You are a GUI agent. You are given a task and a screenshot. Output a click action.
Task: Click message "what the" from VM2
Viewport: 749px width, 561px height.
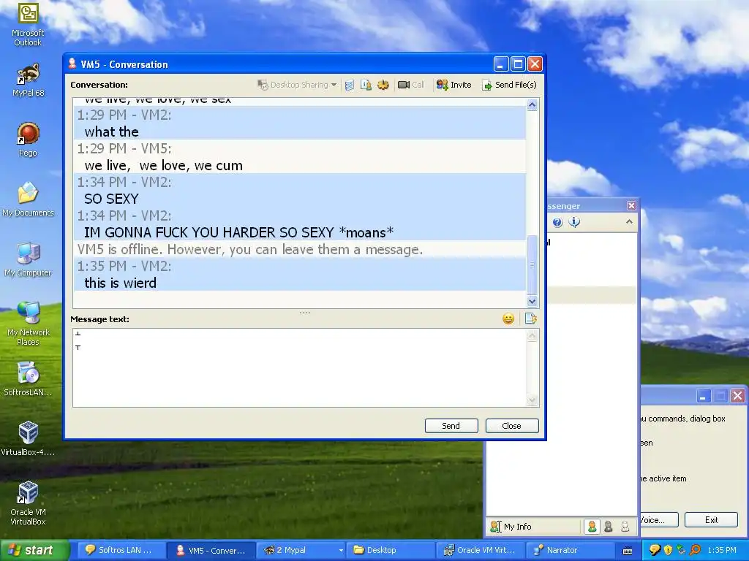click(111, 131)
